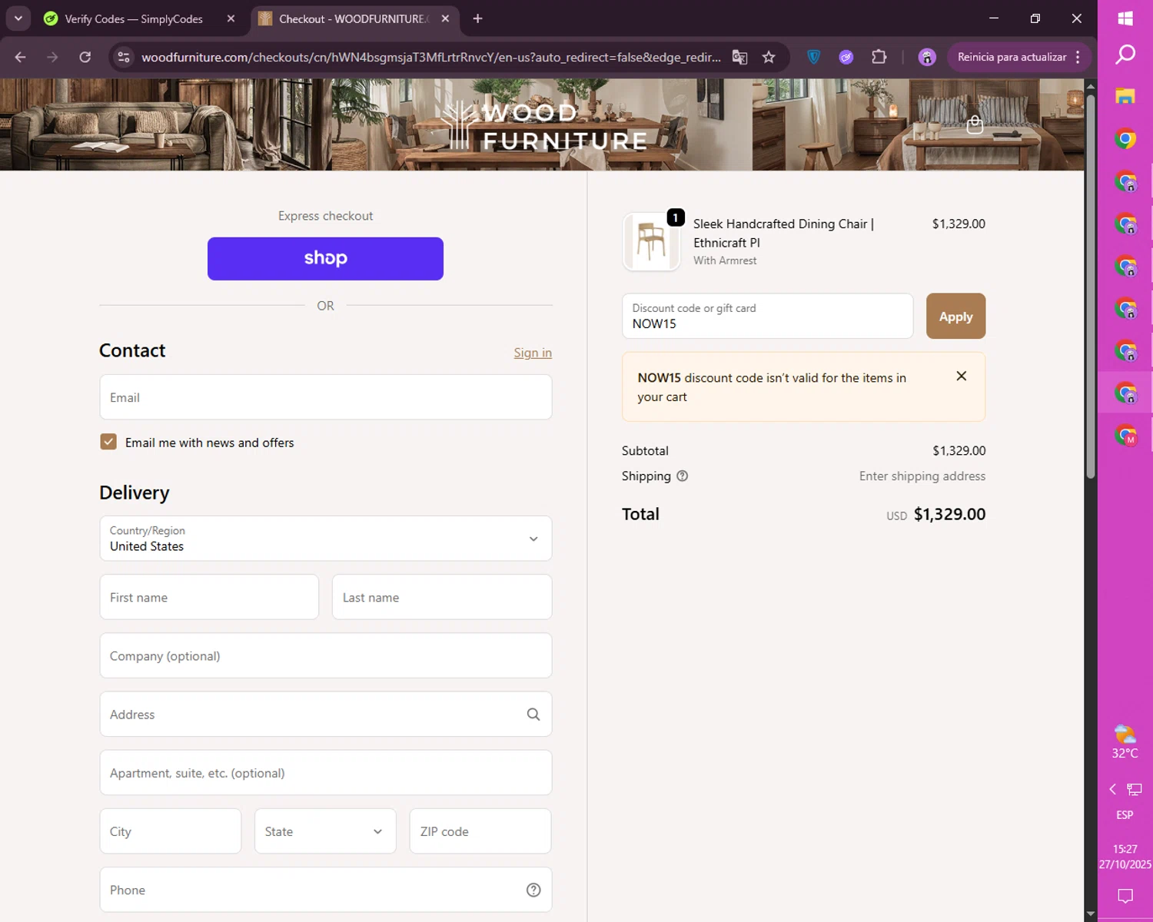Bookmark this page with the star icon
The height and width of the screenshot is (922, 1153).
[x=769, y=57]
